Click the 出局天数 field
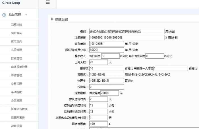This screenshot has height=129, width=199. click(x=98, y=62)
